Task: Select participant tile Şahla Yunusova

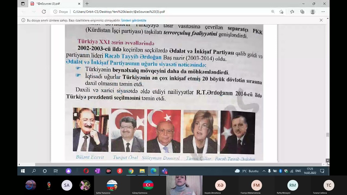Action: pyautogui.click(x=112, y=186)
